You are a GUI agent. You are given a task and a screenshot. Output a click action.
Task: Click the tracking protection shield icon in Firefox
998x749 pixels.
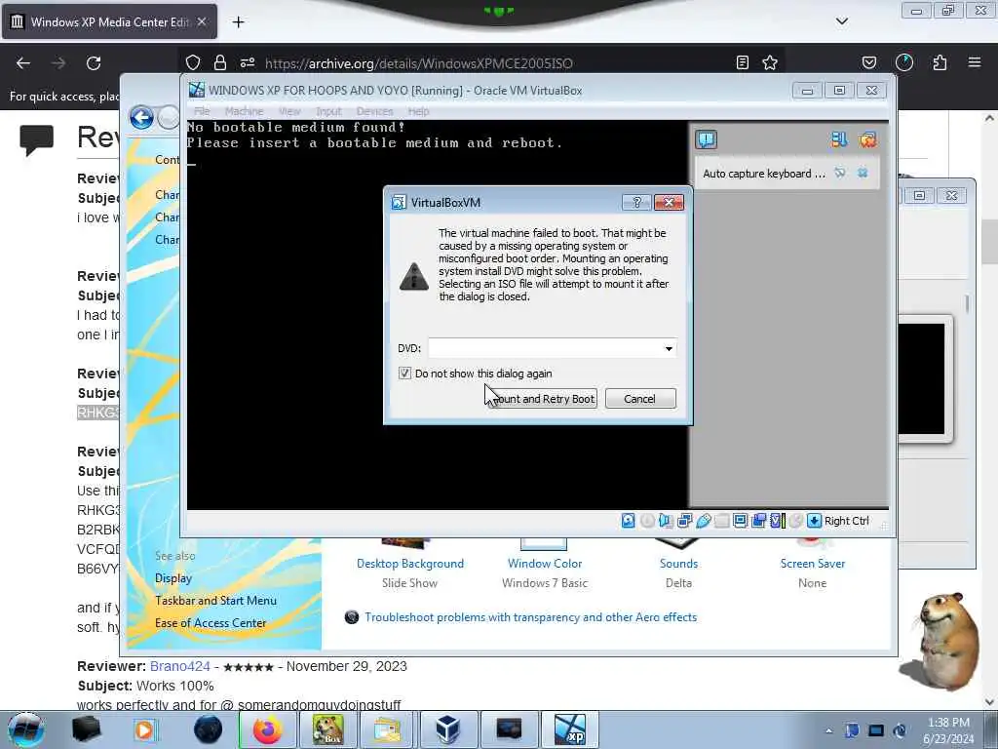click(193, 62)
